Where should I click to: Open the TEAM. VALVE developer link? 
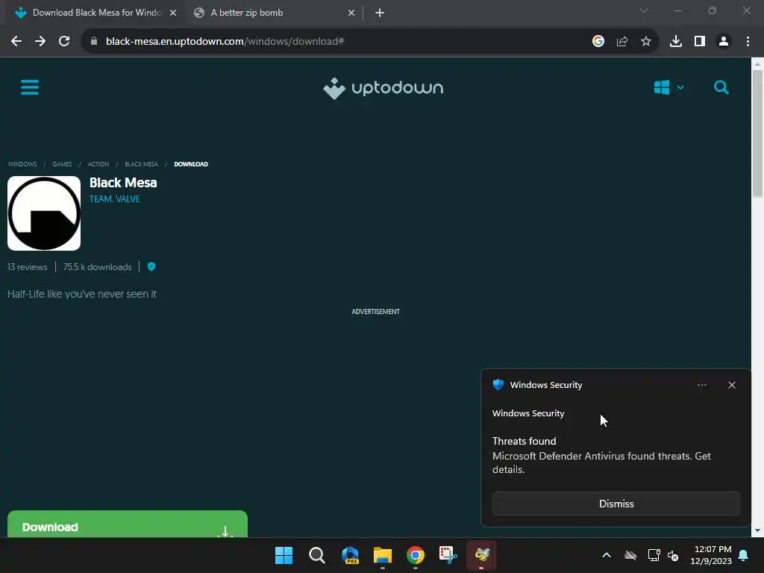tap(114, 198)
